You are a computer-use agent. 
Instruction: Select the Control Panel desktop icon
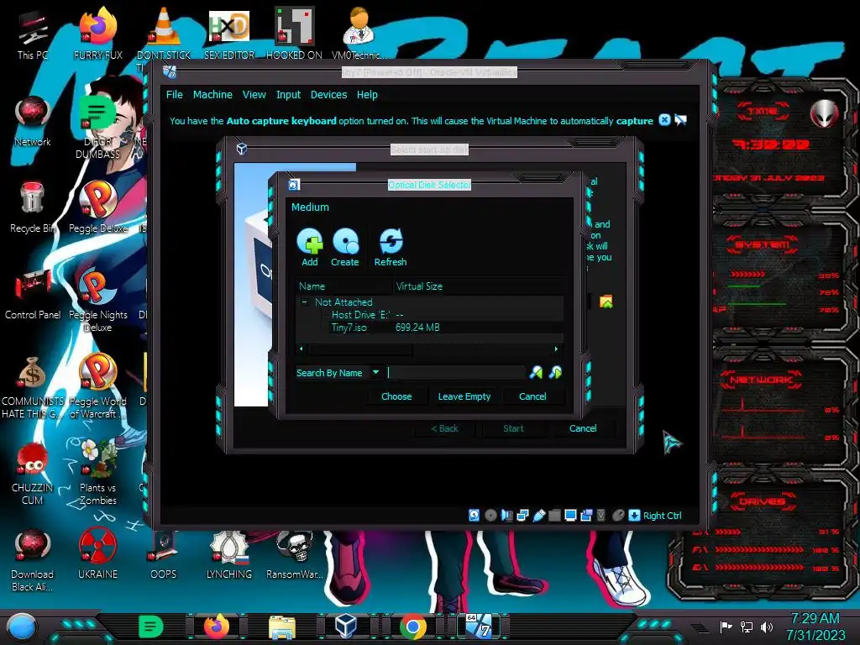tap(33, 295)
